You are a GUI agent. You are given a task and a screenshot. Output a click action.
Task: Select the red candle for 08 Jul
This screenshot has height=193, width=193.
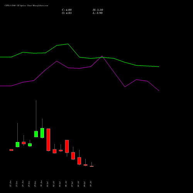click(x=79, y=161)
